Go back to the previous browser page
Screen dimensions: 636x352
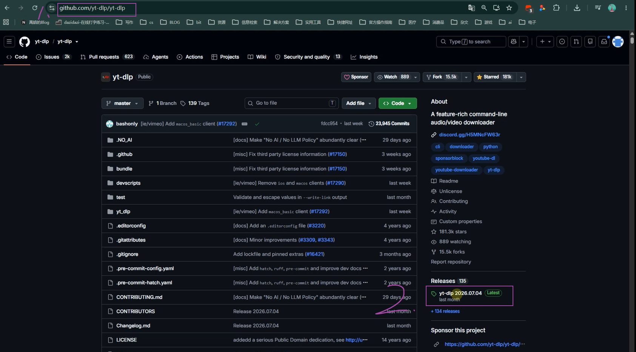(7, 8)
